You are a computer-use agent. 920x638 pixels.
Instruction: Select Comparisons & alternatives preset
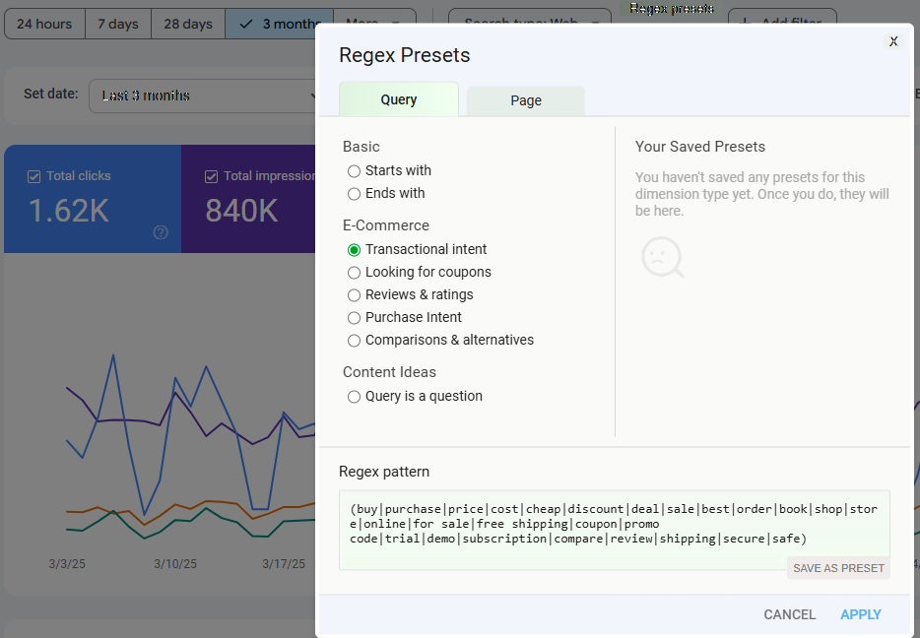354,341
